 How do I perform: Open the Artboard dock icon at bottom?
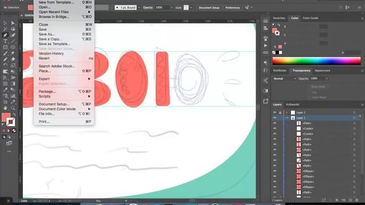click(266, 101)
